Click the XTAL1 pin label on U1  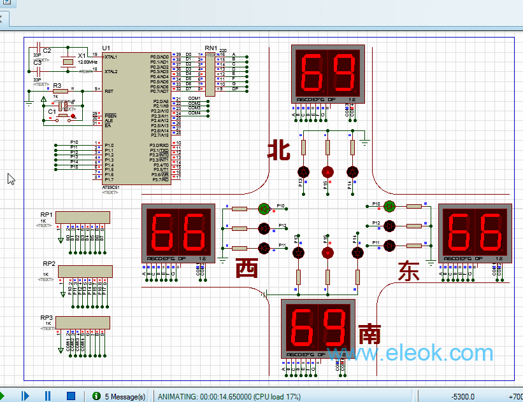[x=111, y=57]
